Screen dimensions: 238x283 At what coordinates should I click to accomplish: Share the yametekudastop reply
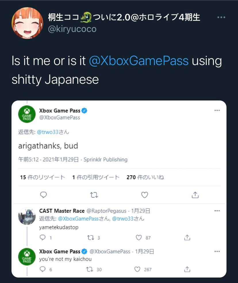click(187, 238)
